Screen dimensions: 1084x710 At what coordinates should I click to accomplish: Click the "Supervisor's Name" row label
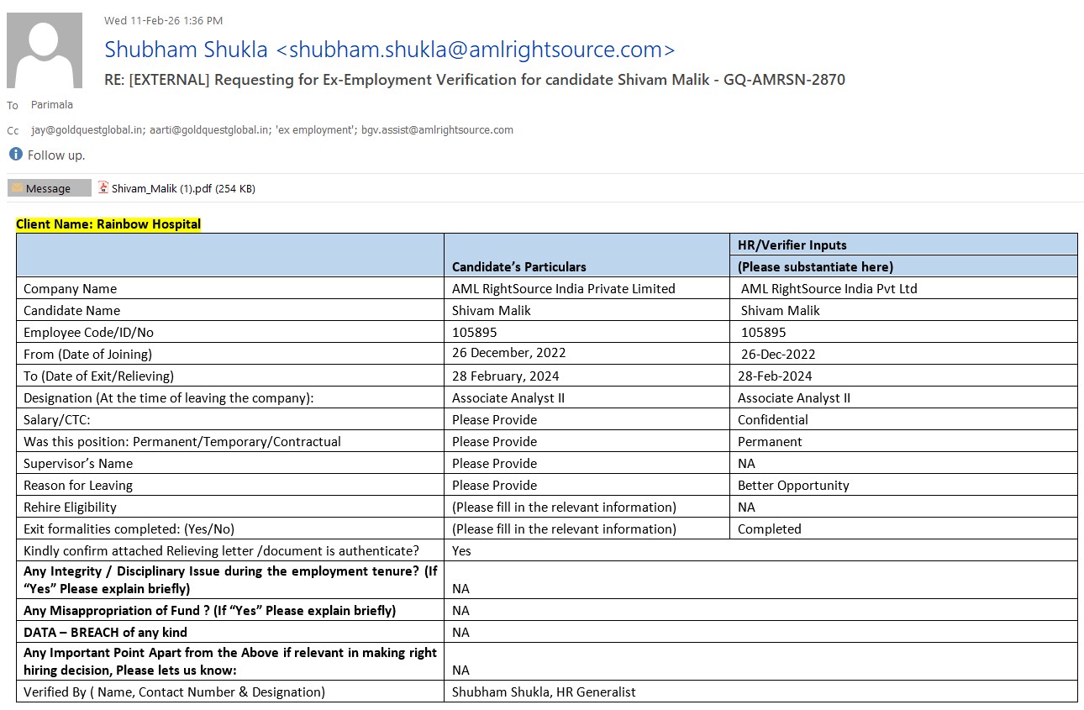tap(78, 463)
